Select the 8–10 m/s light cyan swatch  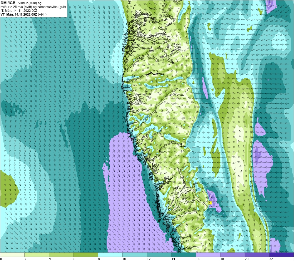click(110, 255)
